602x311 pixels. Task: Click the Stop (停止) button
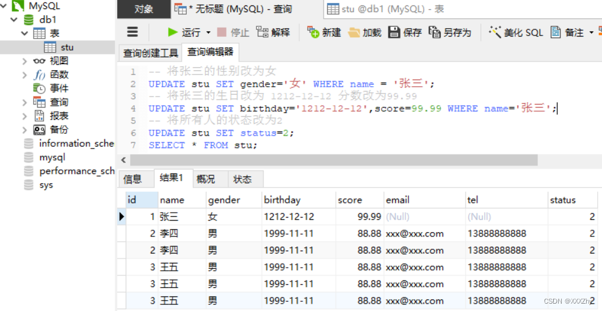tap(233, 32)
